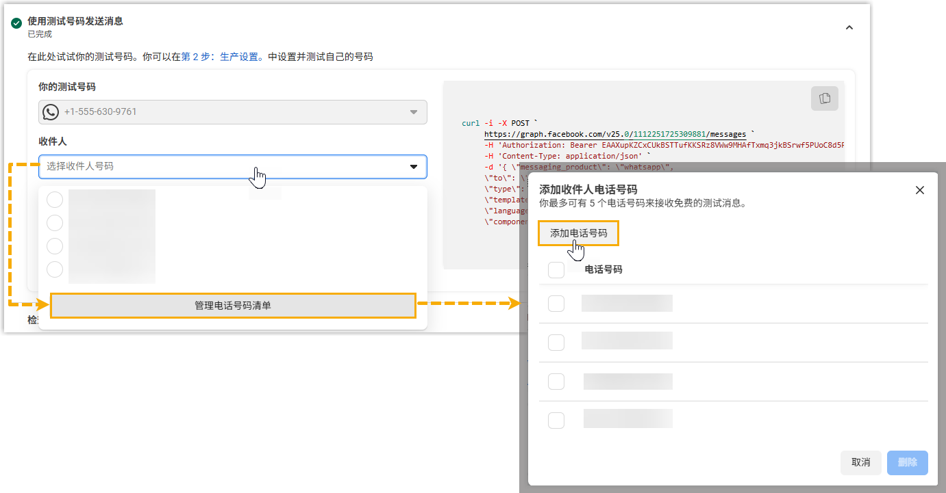Open the 第 2 步：生产设置 link

pyautogui.click(x=220, y=57)
